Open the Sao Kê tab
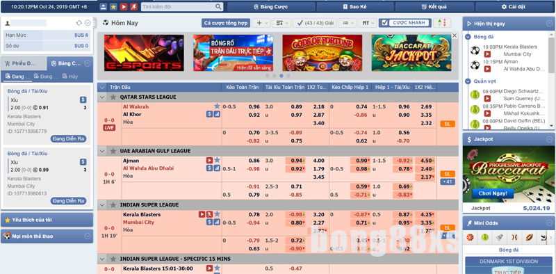The height and width of the screenshot is (274, 556). 355,7
